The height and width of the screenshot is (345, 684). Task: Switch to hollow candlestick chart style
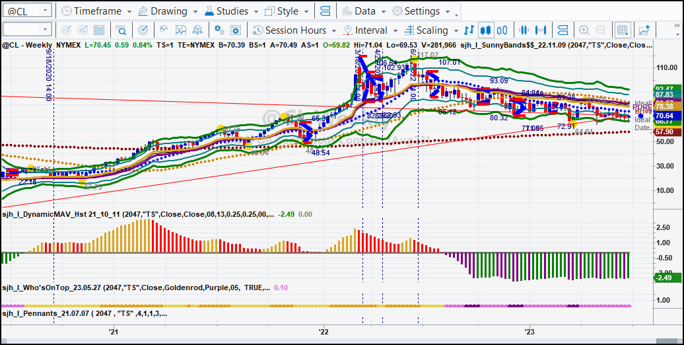point(502,30)
